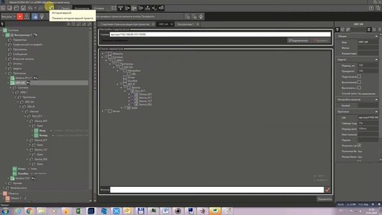Click the blue highlighted check icon in toolbar
The image size is (382, 215).
35,17
